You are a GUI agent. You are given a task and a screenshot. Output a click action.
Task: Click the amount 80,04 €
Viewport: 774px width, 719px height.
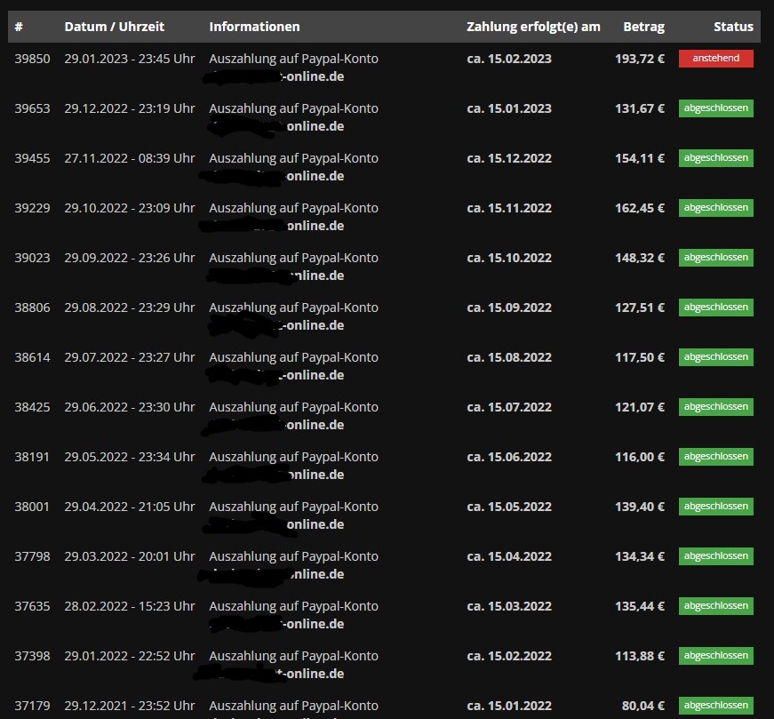point(643,707)
